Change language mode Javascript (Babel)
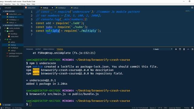 point(175,108)
